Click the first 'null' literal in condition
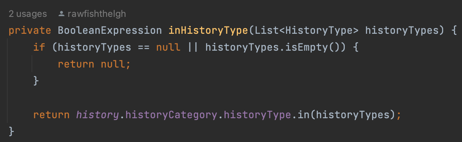Viewport: 462px width, 142px height. [168, 48]
